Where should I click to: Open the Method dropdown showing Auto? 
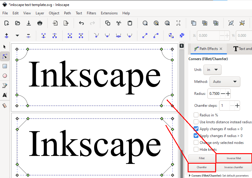coord(225,82)
